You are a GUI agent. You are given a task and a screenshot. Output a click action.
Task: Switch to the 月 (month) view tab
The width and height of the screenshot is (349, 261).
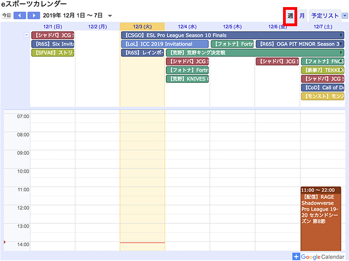(x=302, y=16)
